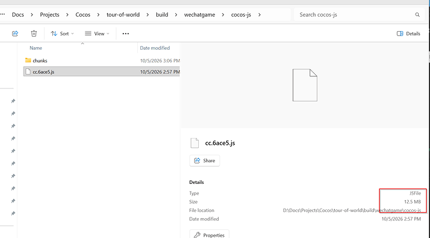Viewport: 430px width, 238px height.
Task: Click the Details section heading
Action: click(x=197, y=182)
